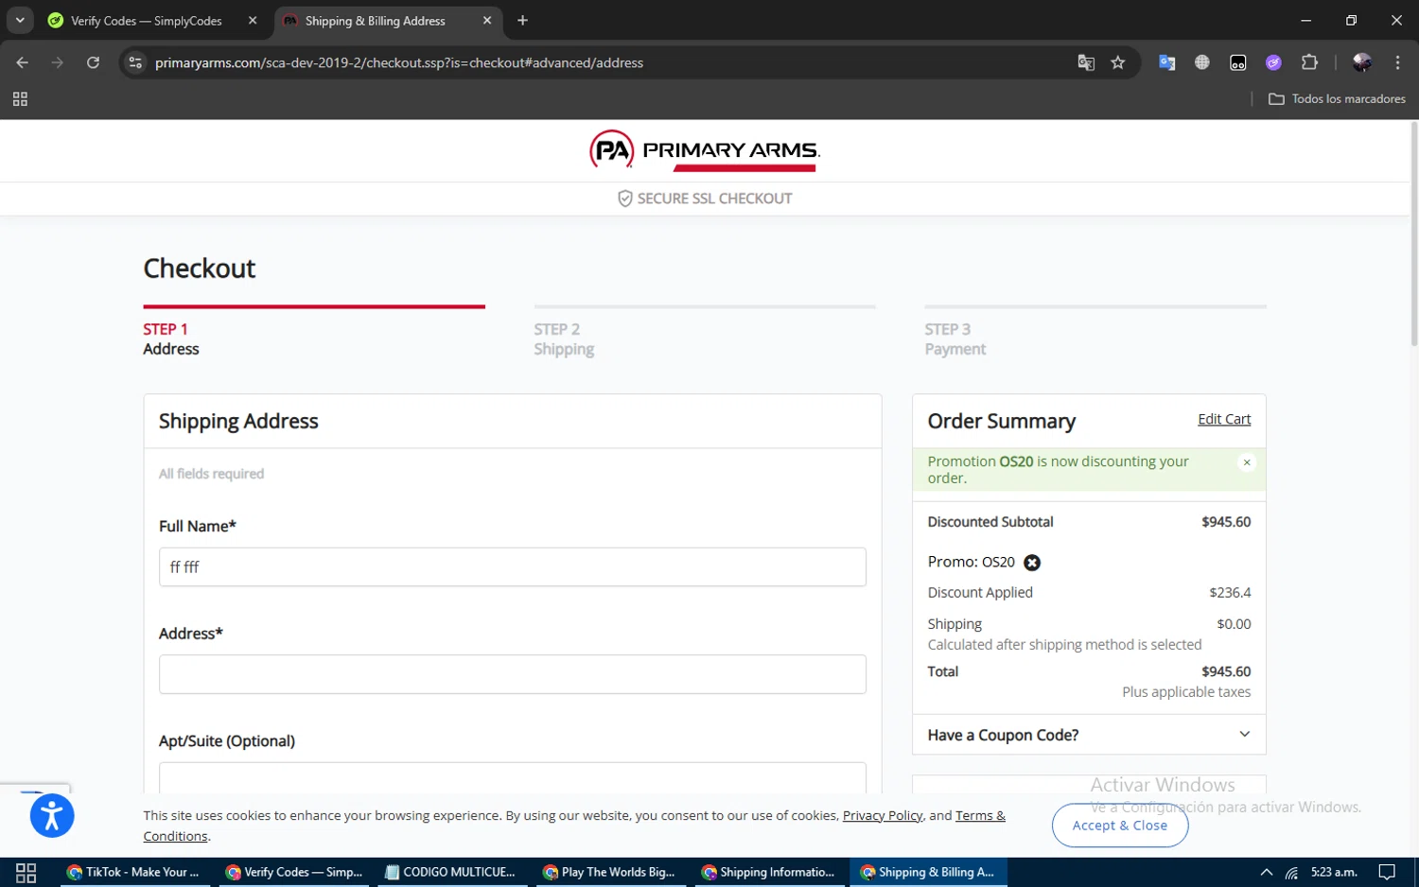The width and height of the screenshot is (1419, 887).
Task: Remove the OS20 promo code
Action: pyautogui.click(x=1032, y=563)
